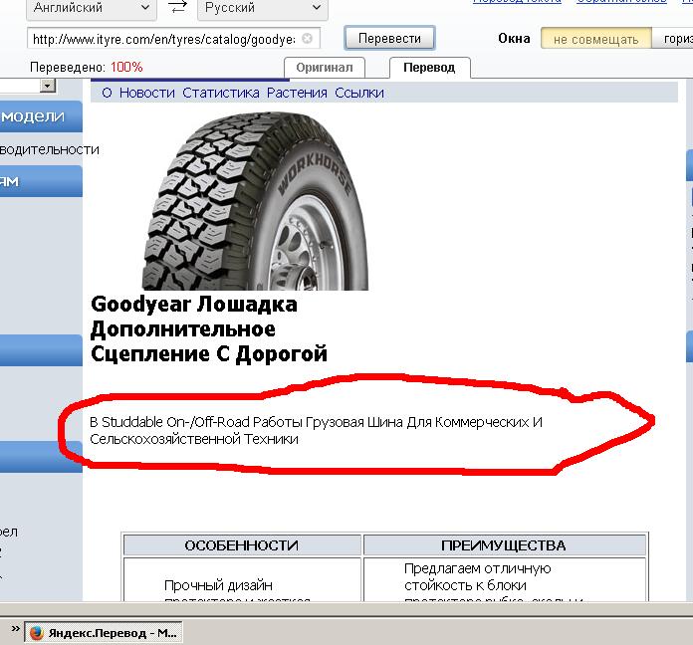Viewport: 693px width, 645px height.
Task: Click the URL input field
Action: click(164, 39)
